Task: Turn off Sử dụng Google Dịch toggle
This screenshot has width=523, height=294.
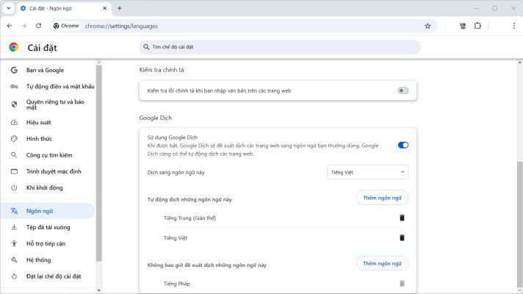Action: pyautogui.click(x=403, y=146)
